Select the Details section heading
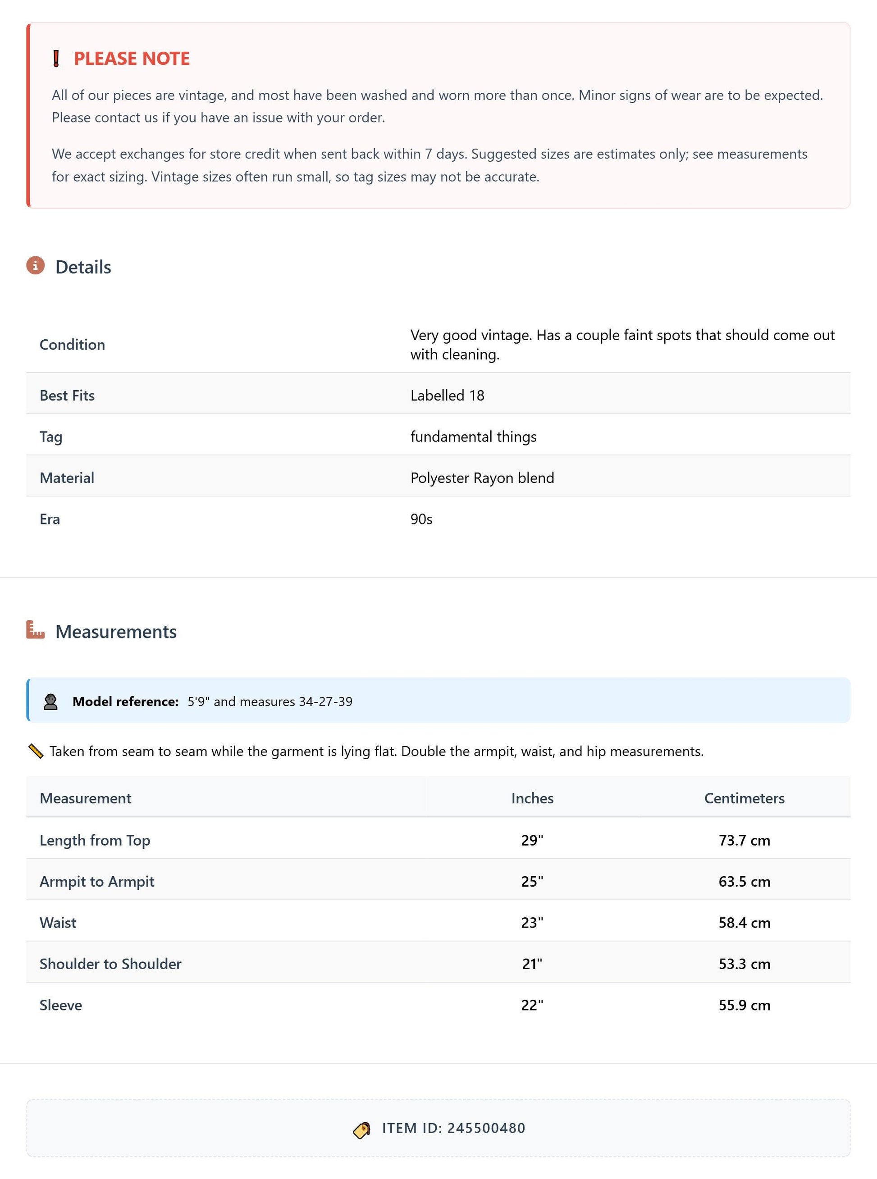Viewport: 877px width, 1179px height. tap(83, 267)
